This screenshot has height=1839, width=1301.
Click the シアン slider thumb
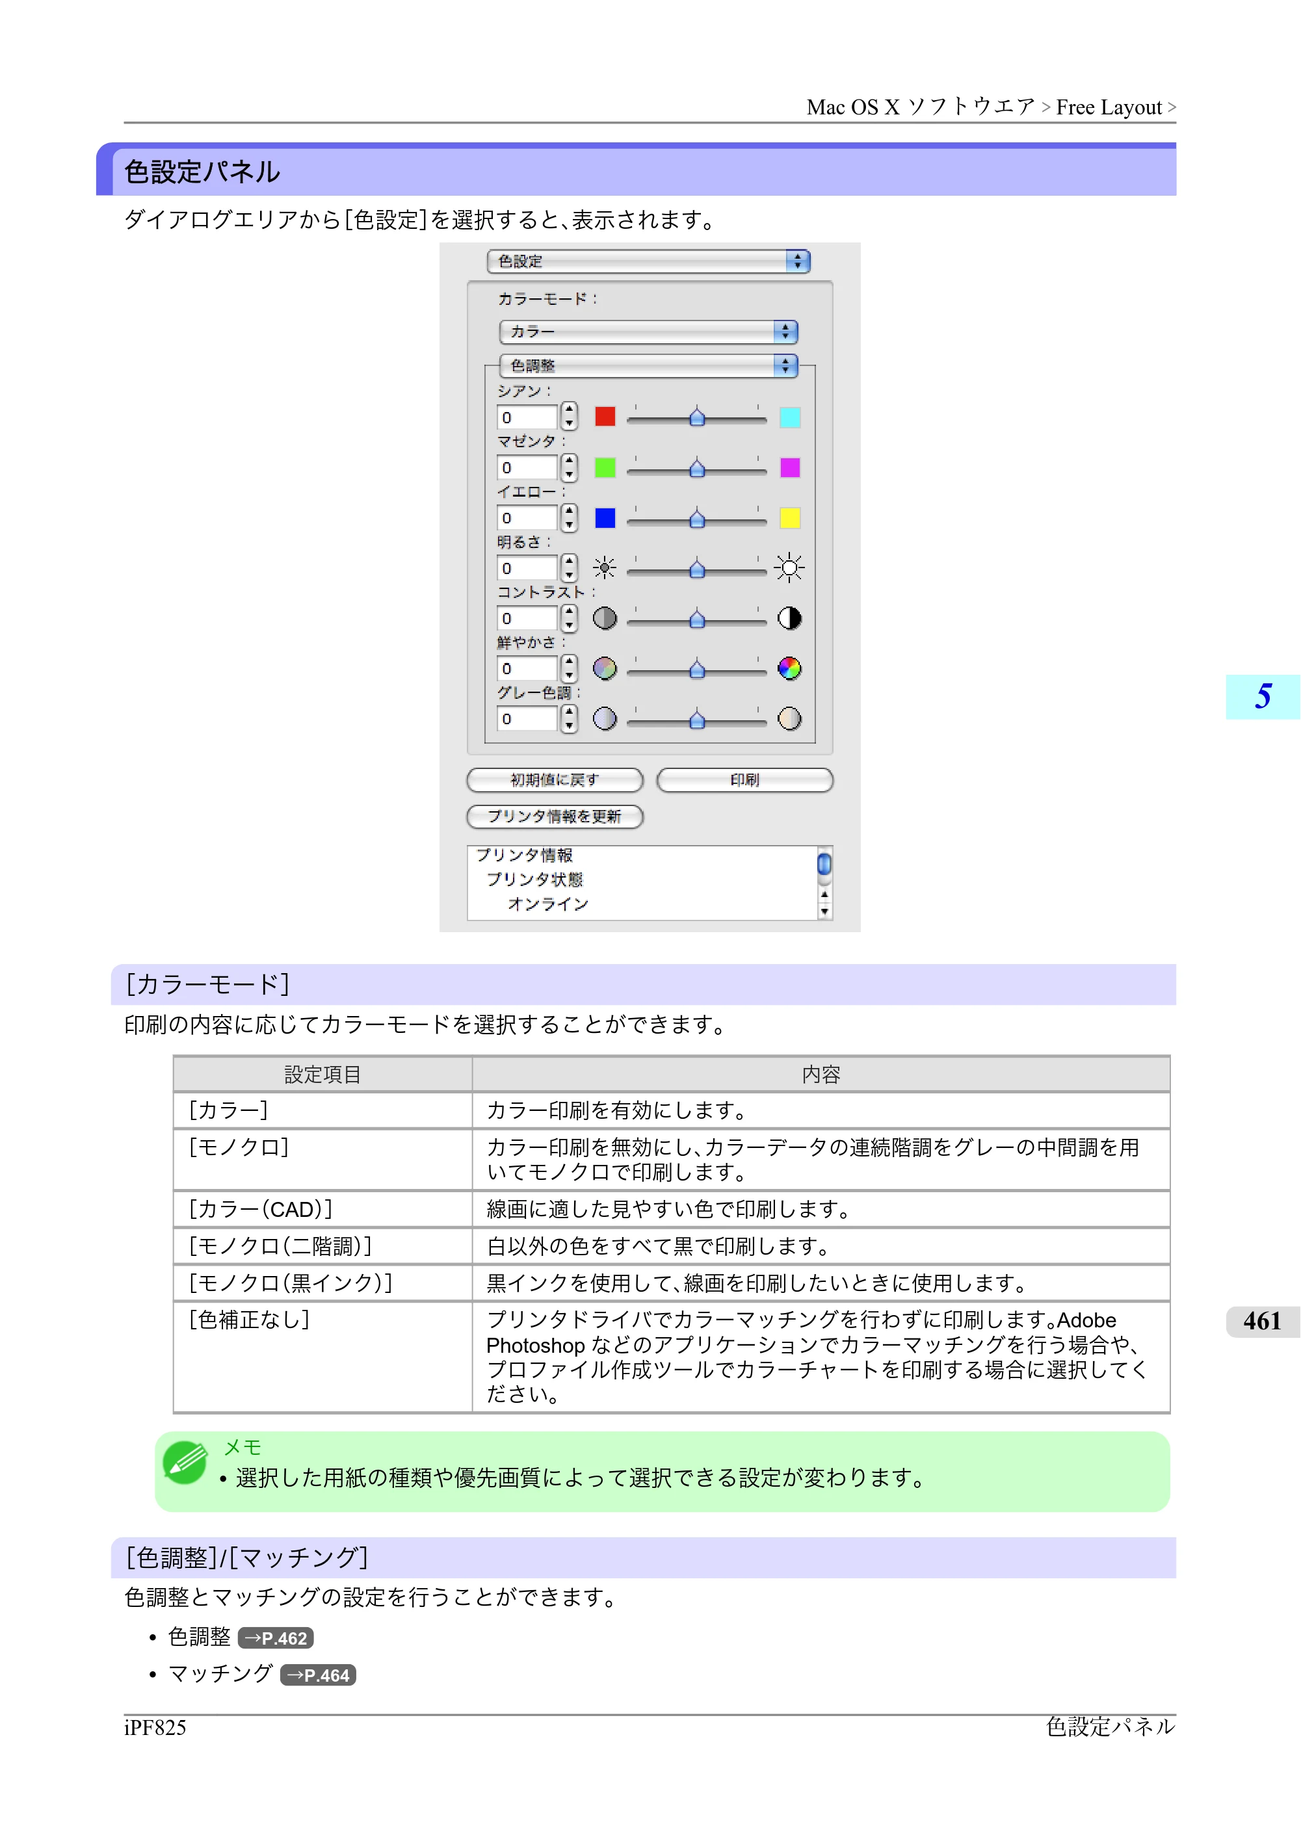(697, 417)
